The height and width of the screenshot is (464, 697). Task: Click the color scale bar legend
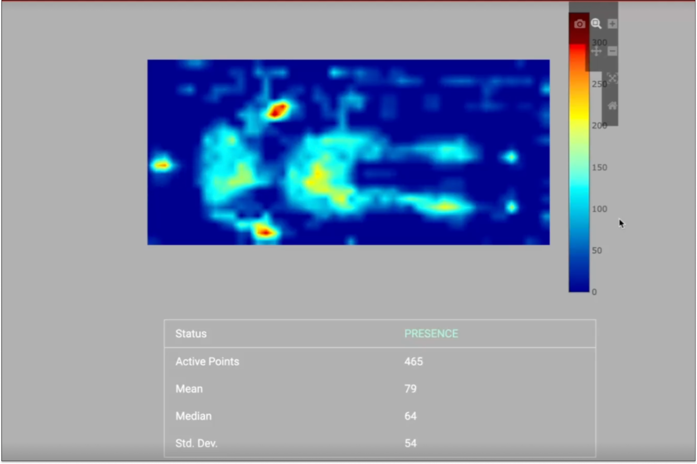(579, 181)
